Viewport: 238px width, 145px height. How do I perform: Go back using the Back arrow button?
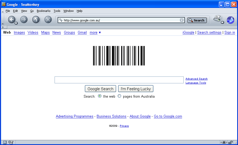pyautogui.click(x=11, y=20)
